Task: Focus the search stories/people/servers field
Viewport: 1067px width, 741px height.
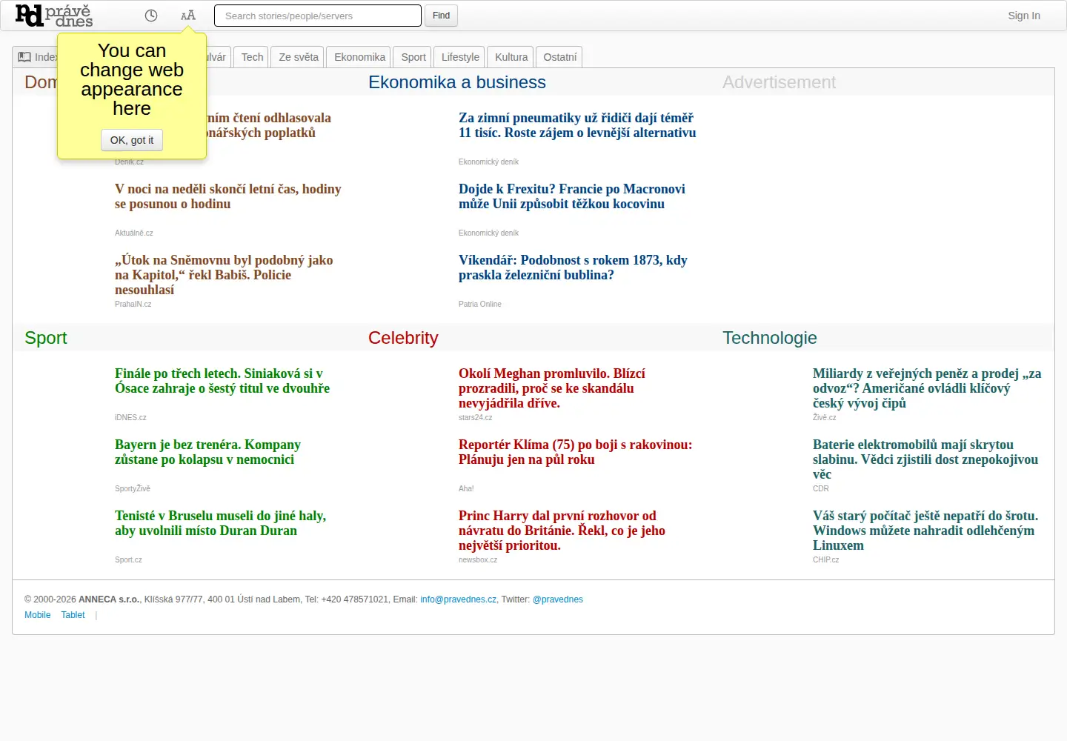Action: (318, 16)
